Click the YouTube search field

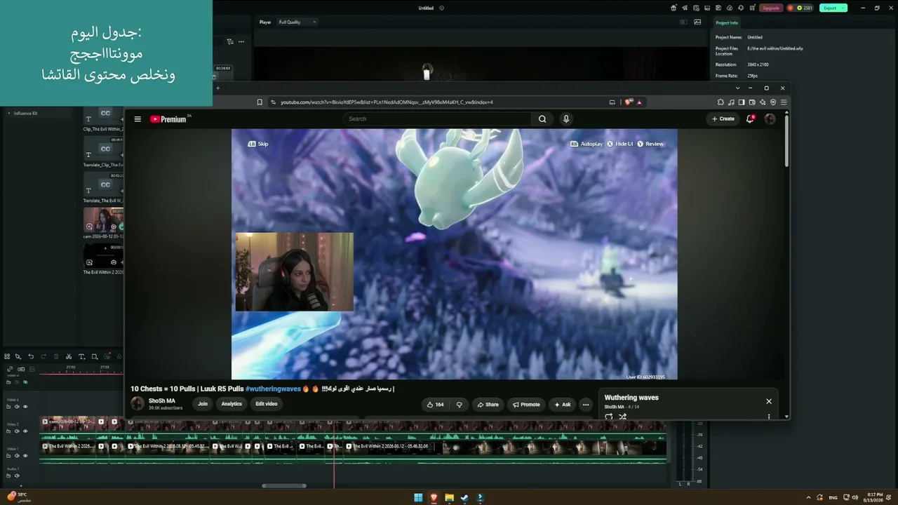(x=437, y=119)
